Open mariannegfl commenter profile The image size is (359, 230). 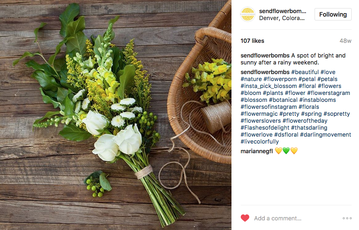pos(257,151)
